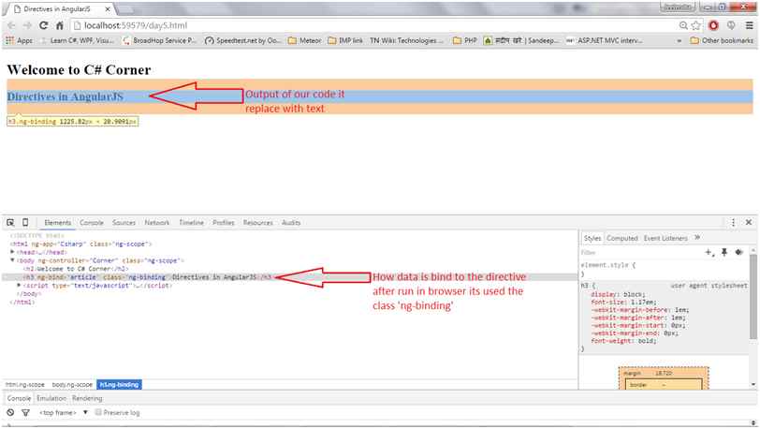Image resolution: width=760 pixels, height=429 pixels.
Task: Open the Chrome hamburger menu
Action: [750, 25]
